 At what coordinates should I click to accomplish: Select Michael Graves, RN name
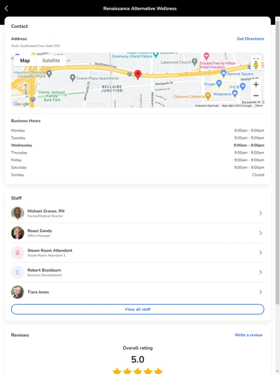(x=46, y=211)
